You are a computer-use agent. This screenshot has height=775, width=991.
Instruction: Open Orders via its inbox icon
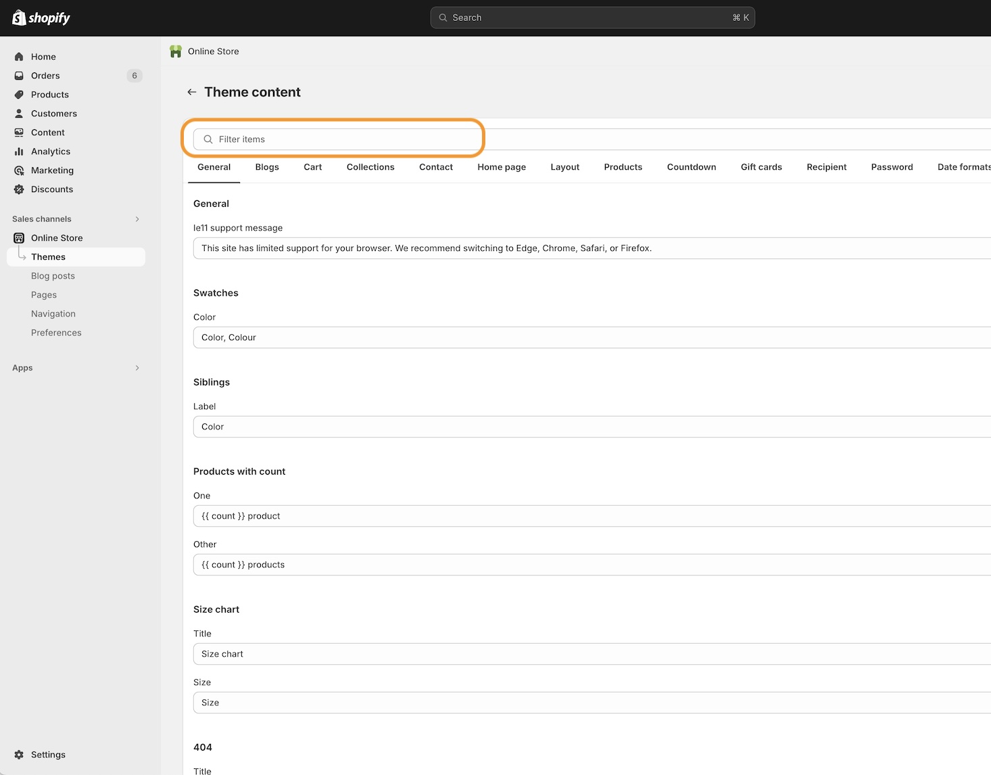tap(19, 76)
